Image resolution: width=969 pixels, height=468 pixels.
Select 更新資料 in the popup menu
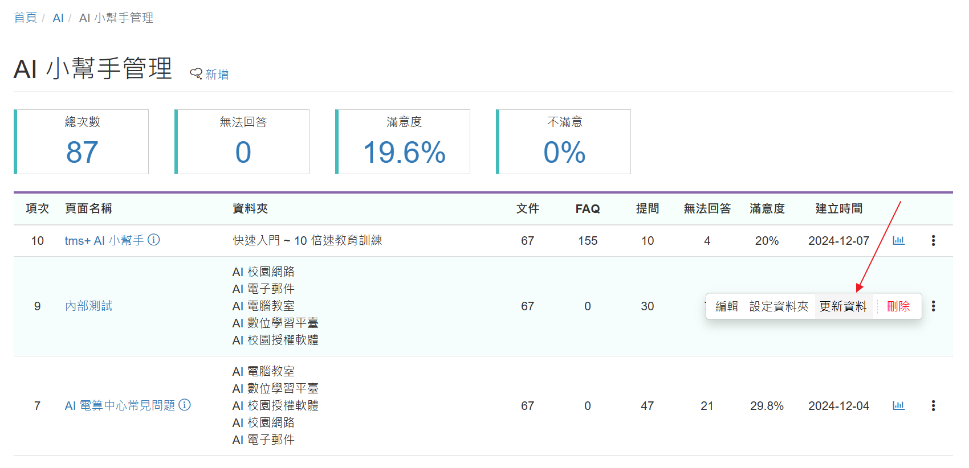pyautogui.click(x=843, y=306)
